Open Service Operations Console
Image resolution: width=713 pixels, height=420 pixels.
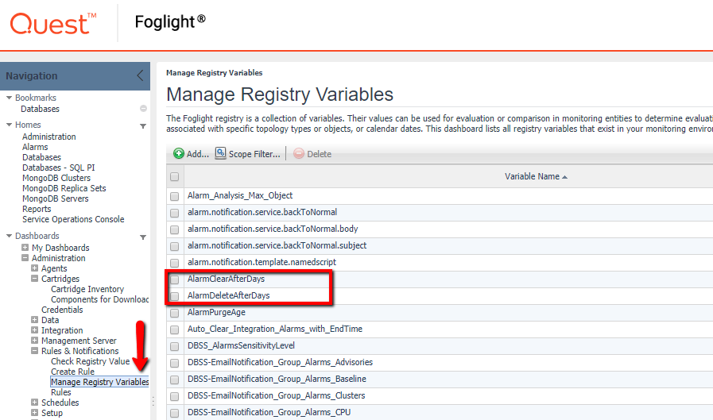pyautogui.click(x=73, y=219)
